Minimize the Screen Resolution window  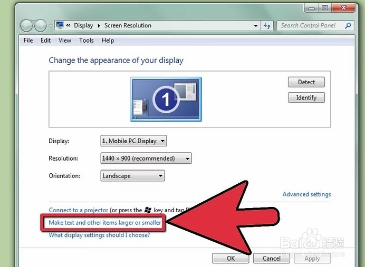click(x=311, y=8)
